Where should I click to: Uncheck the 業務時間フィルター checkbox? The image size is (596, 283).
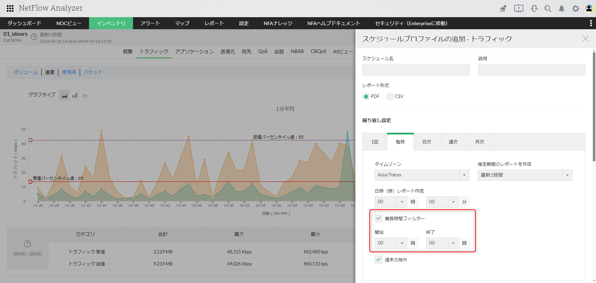378,218
